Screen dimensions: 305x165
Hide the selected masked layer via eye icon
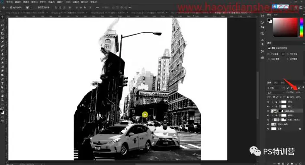tap(268, 111)
